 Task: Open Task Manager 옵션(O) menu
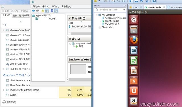pyautogui.click(x=15, y=11)
